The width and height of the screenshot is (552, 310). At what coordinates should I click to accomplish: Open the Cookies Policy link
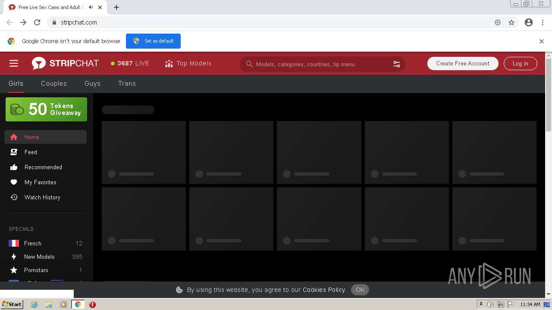pyautogui.click(x=324, y=290)
